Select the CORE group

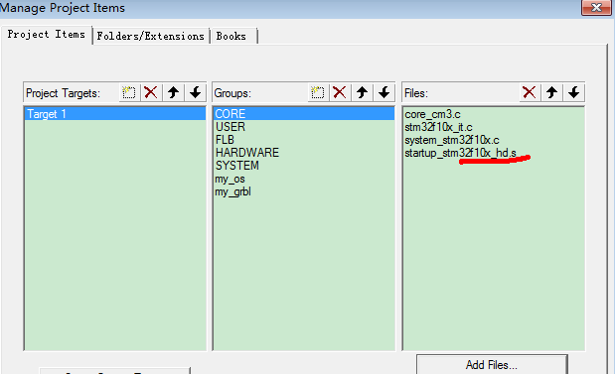pyautogui.click(x=304, y=114)
